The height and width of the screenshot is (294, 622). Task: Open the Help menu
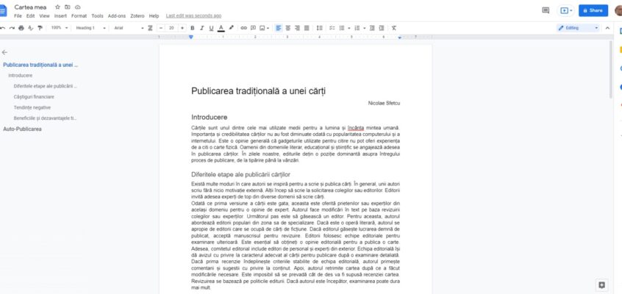click(154, 16)
